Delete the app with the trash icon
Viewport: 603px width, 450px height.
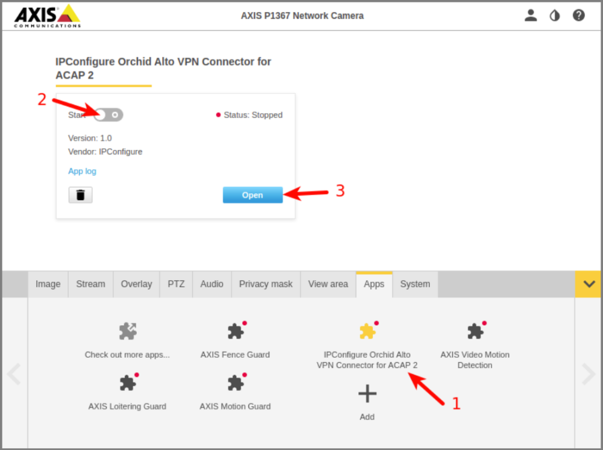[80, 195]
